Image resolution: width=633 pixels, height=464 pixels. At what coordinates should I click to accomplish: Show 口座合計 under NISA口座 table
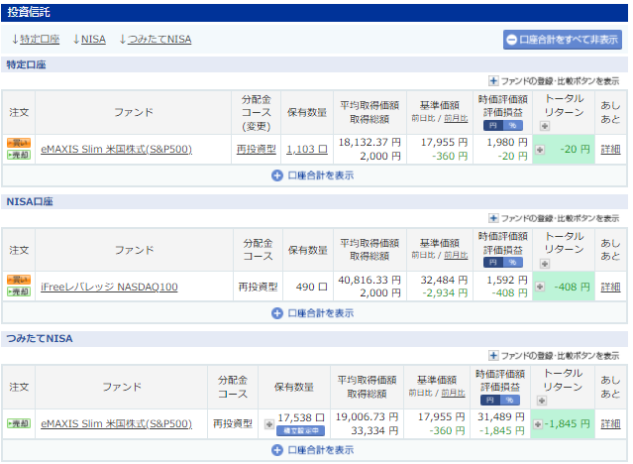coord(313,313)
